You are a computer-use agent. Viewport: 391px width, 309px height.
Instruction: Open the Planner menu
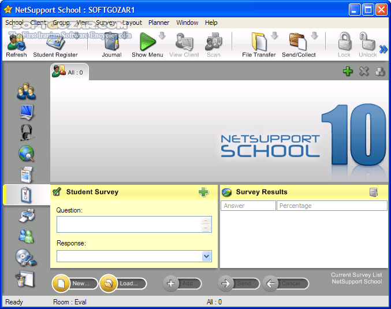(159, 23)
